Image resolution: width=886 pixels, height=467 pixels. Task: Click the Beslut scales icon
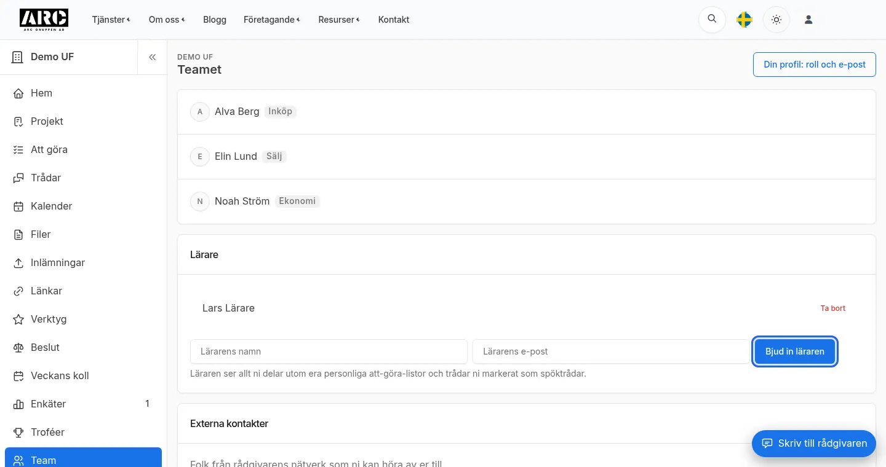click(x=18, y=348)
